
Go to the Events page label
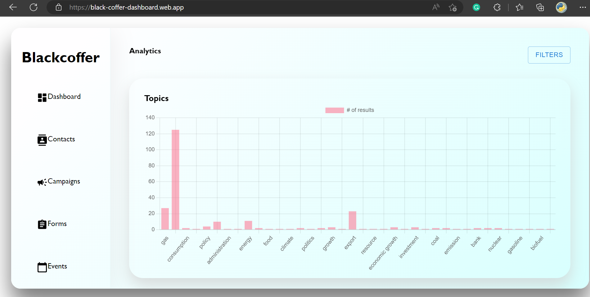(x=57, y=266)
